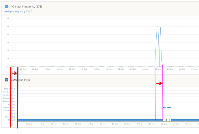This screenshot has width=199, height=134.
Task: Click the Generator State widget icon
Action: pos(6,80)
